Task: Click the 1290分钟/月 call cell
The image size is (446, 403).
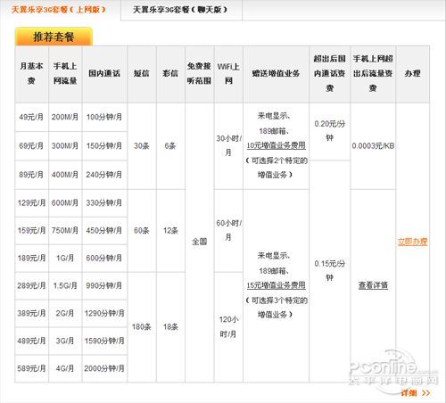Action: pyautogui.click(x=104, y=313)
